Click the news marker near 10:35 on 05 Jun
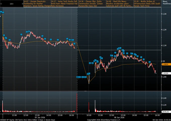171x121 pixels. click(10, 40)
